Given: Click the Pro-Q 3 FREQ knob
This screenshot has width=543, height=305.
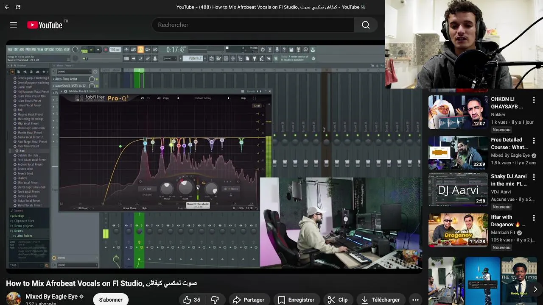Looking at the screenshot, I should [x=167, y=189].
